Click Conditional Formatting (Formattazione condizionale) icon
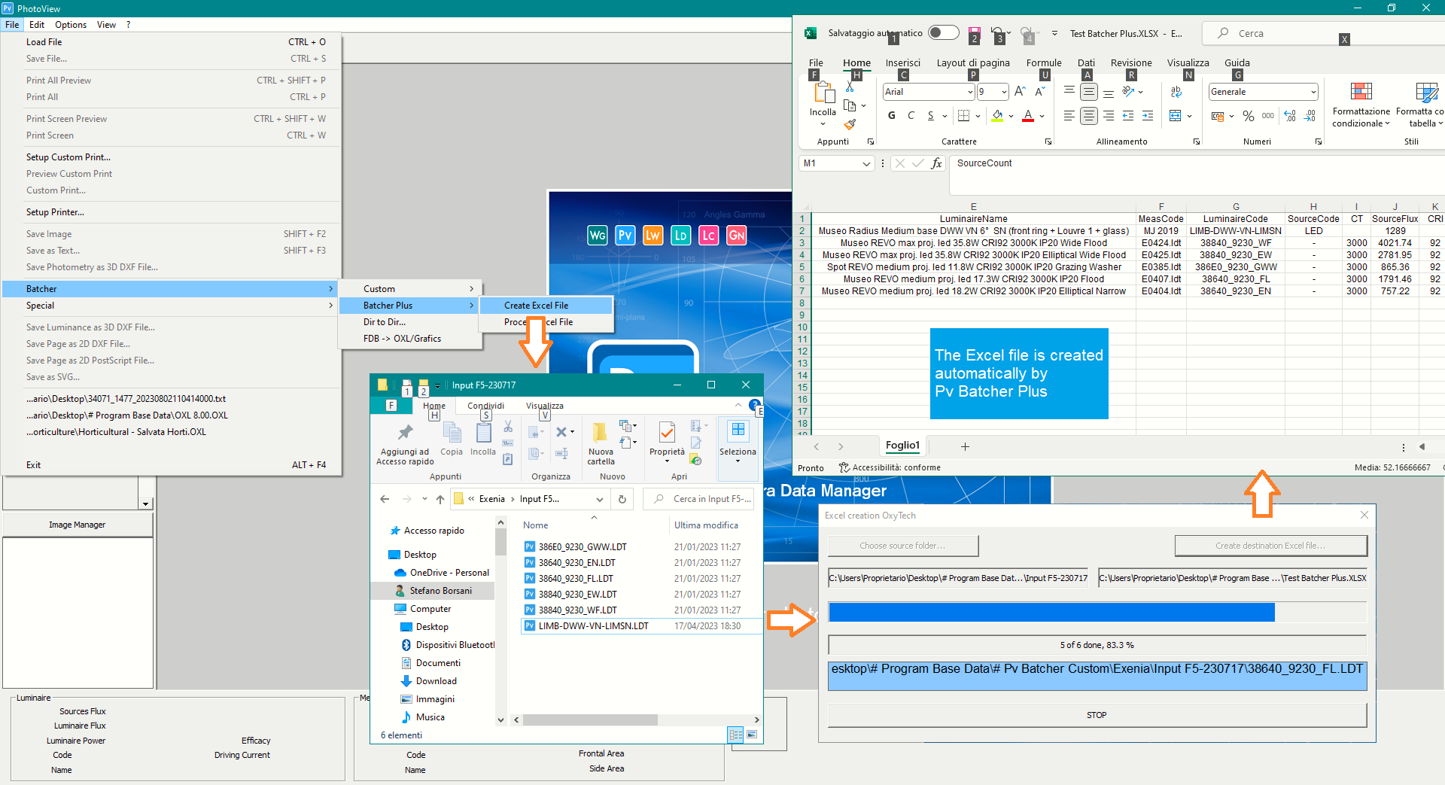 click(x=1361, y=92)
